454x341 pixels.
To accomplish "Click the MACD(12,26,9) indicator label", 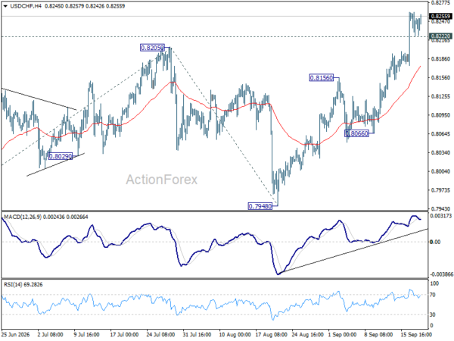I will tap(23, 217).
